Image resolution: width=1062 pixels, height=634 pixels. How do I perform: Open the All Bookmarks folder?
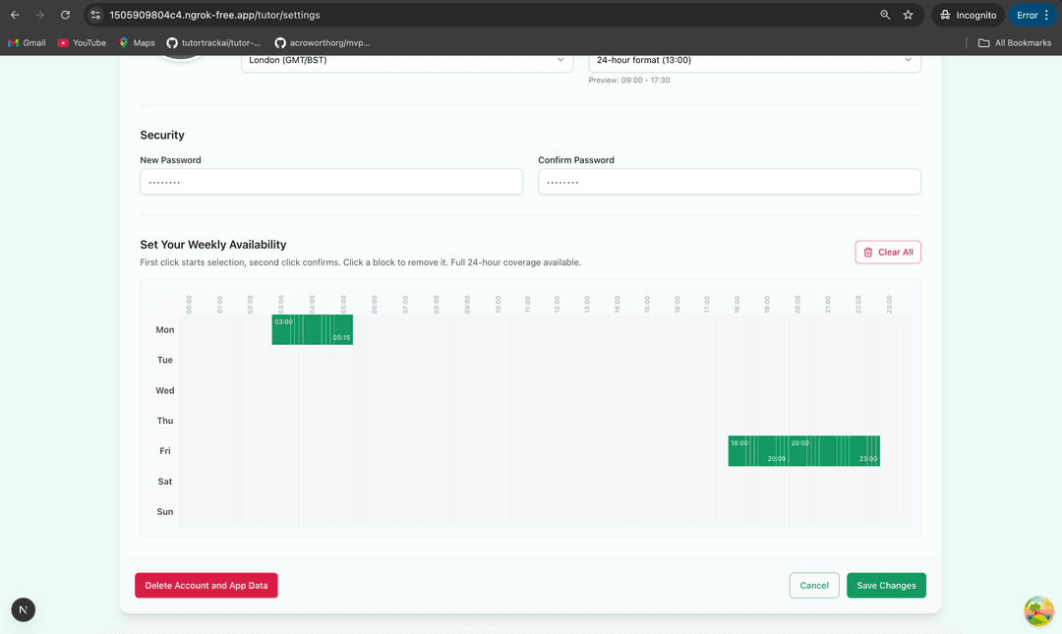click(x=1015, y=42)
